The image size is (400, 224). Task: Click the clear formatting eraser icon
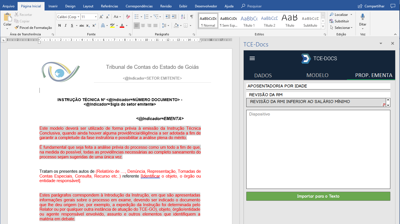pyautogui.click(x=128, y=17)
